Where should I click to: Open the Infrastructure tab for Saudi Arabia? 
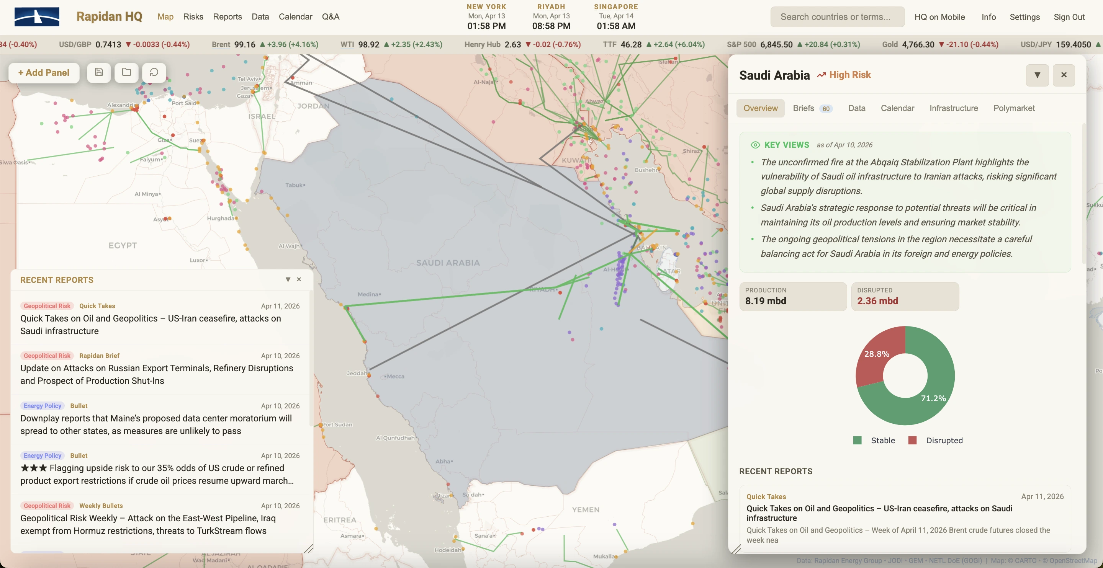point(954,108)
